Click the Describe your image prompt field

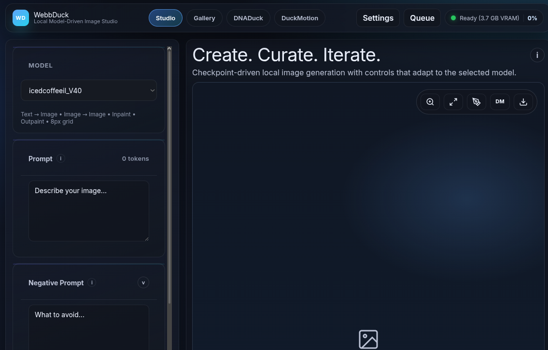tap(89, 211)
